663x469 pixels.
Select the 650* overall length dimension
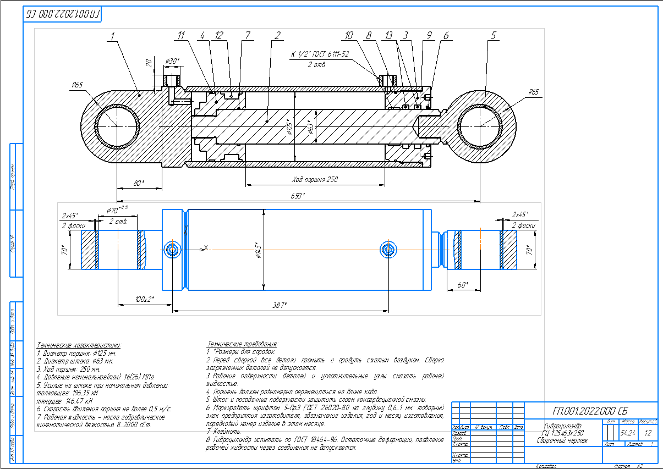pos(298,196)
